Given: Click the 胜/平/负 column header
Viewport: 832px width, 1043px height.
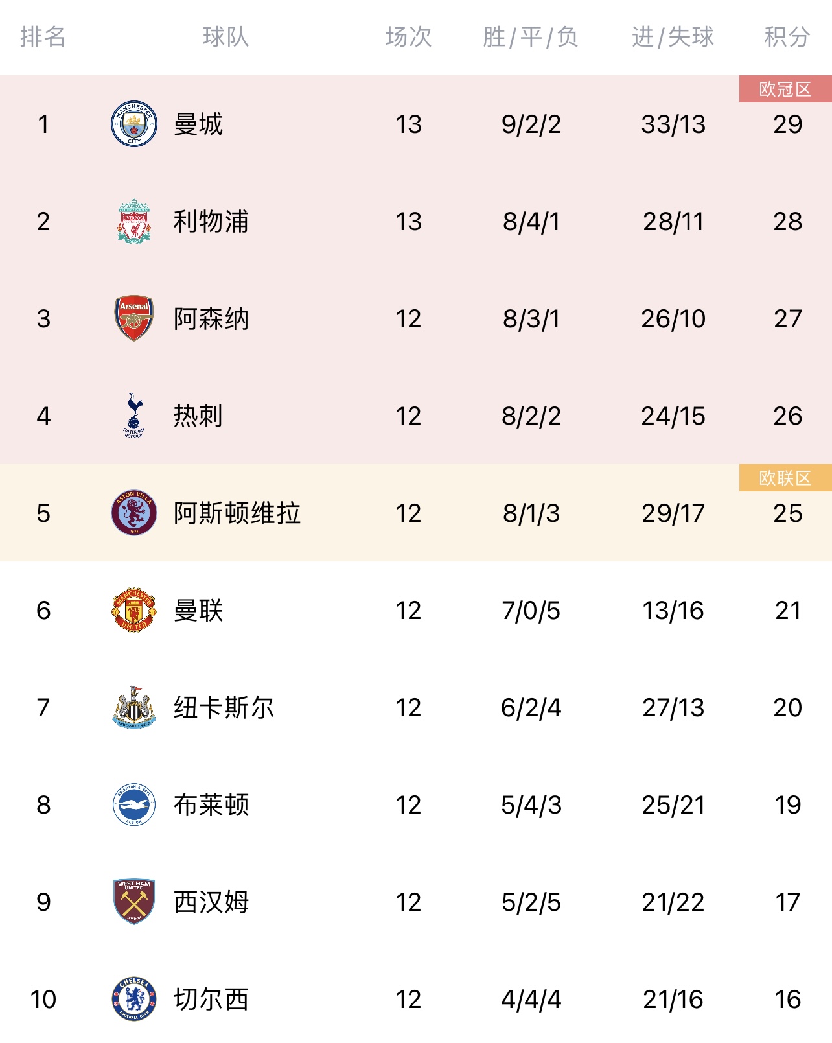Looking at the screenshot, I should (x=531, y=37).
